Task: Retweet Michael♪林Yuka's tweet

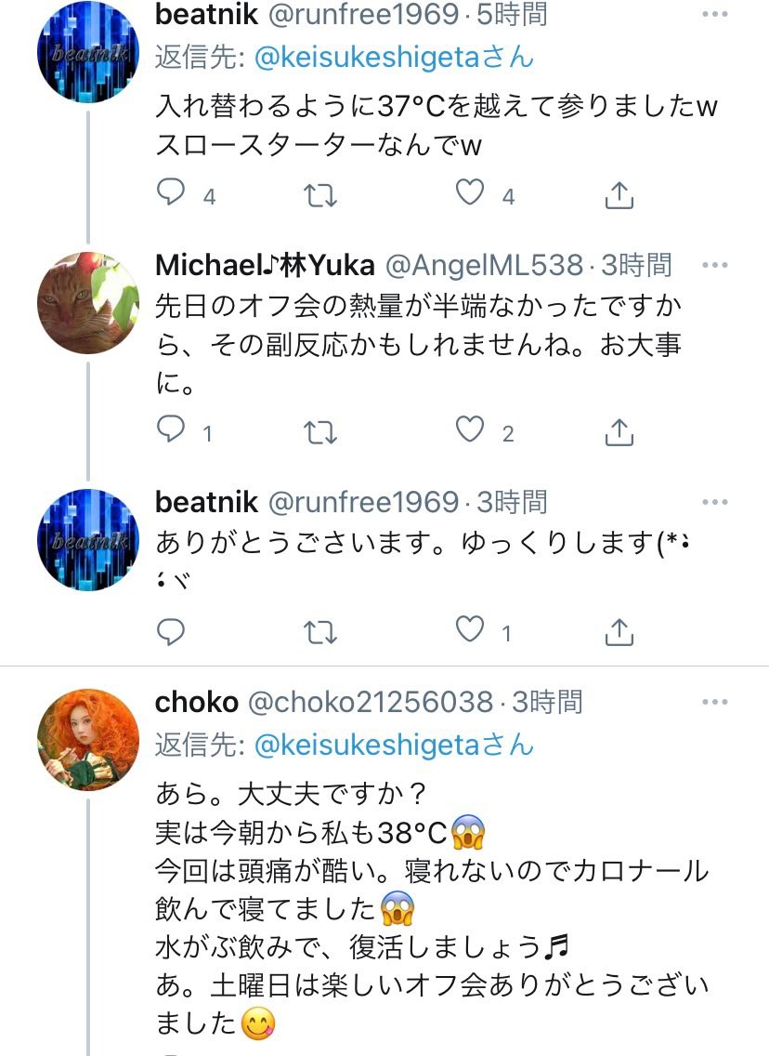Action: [x=321, y=431]
